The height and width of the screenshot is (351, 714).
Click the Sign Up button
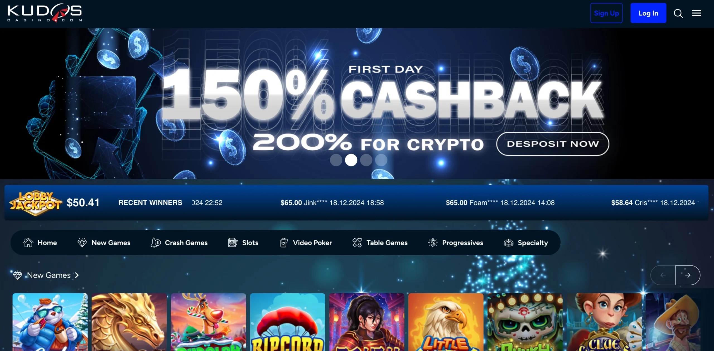pos(606,13)
